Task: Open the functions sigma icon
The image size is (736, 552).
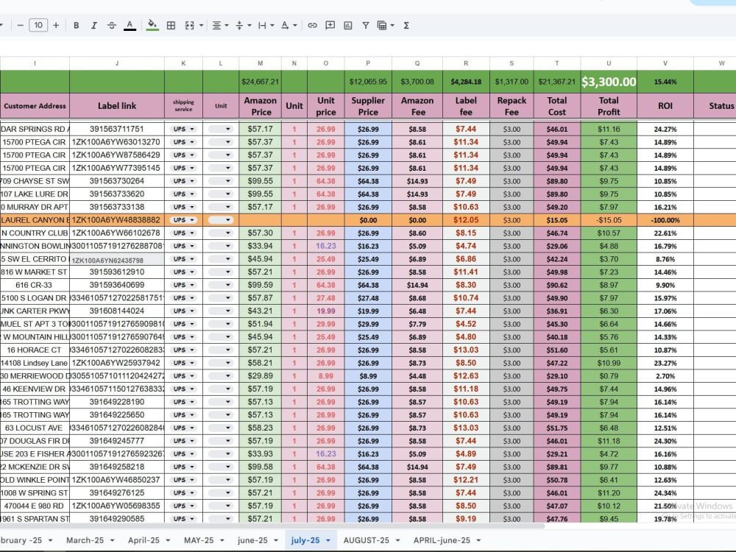Action: point(406,25)
